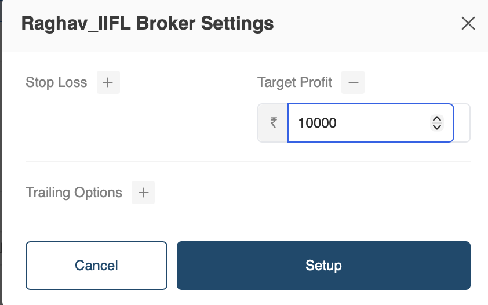The height and width of the screenshot is (305, 488).
Task: Click the Stop Loss label
Action: pyautogui.click(x=56, y=82)
